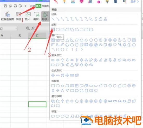Select the plus sign formula shape
The image size is (143, 128).
pyautogui.click(x=53, y=75)
